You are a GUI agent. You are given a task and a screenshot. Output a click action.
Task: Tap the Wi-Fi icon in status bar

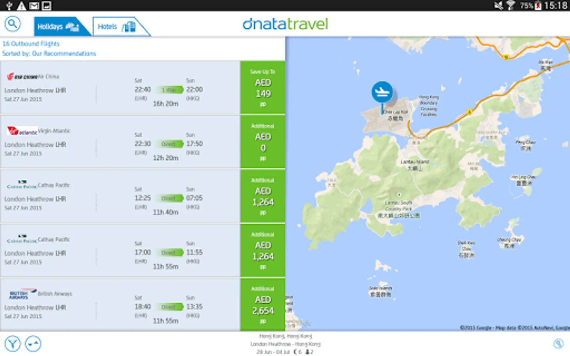tap(511, 6)
